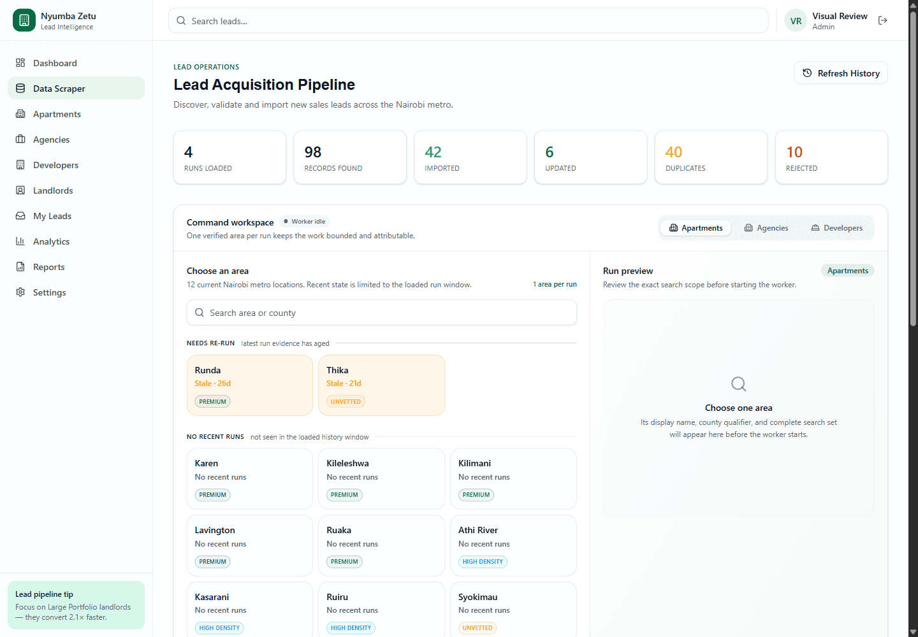Click the Developers building icon in sidebar

20,165
